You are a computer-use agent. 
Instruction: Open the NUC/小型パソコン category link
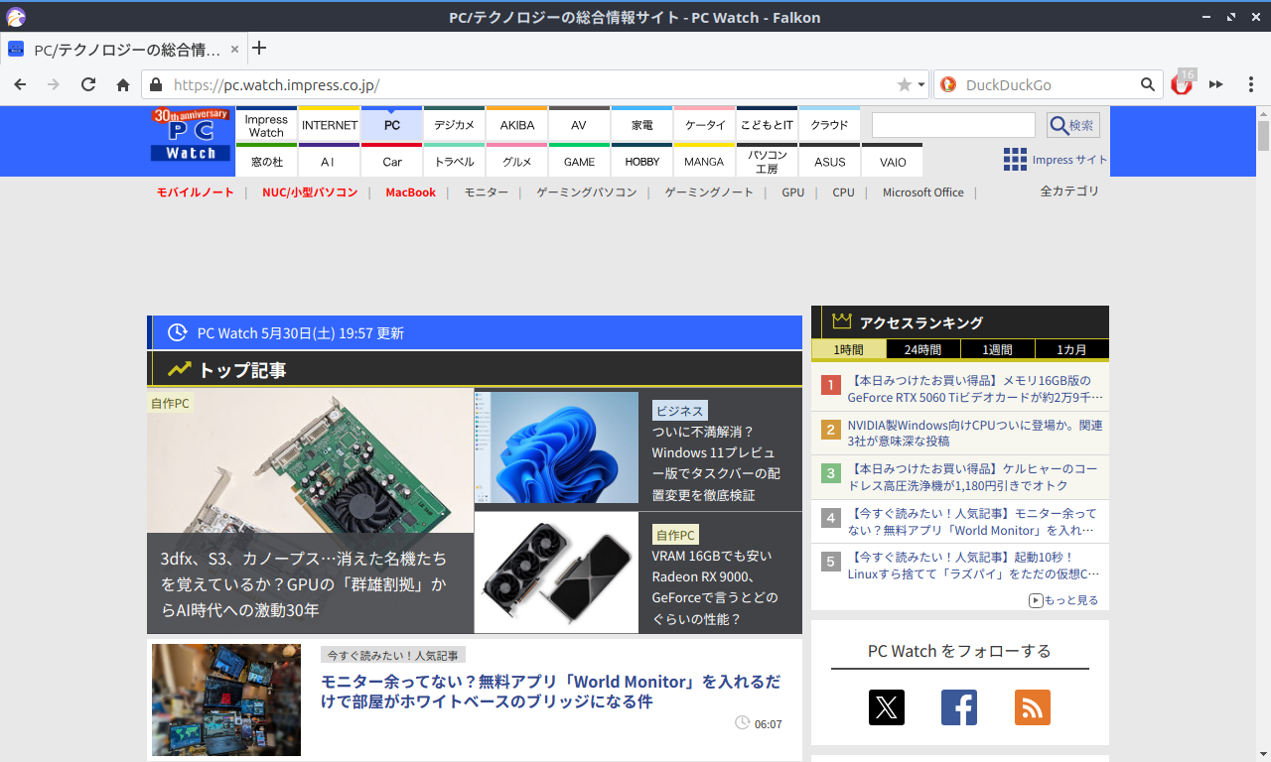310,192
